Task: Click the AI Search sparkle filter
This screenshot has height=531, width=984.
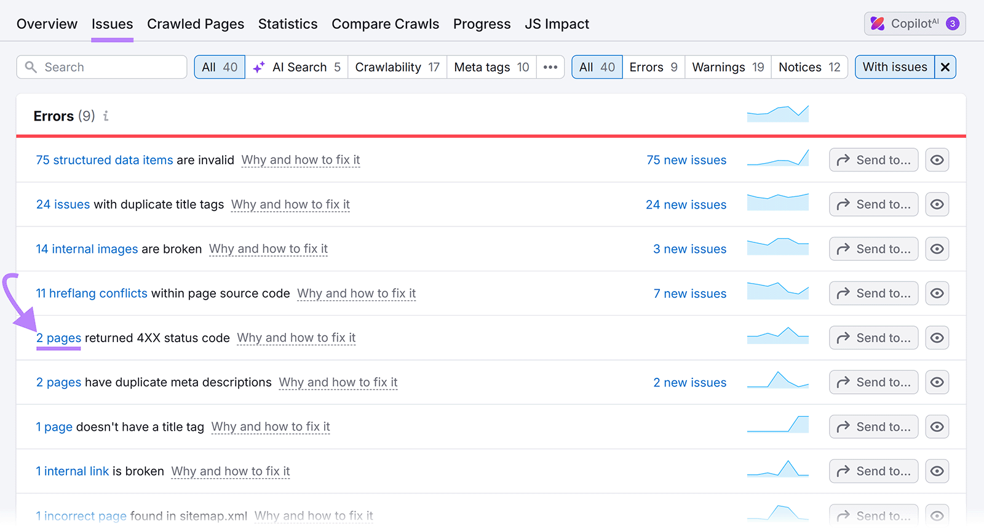Action: [297, 67]
